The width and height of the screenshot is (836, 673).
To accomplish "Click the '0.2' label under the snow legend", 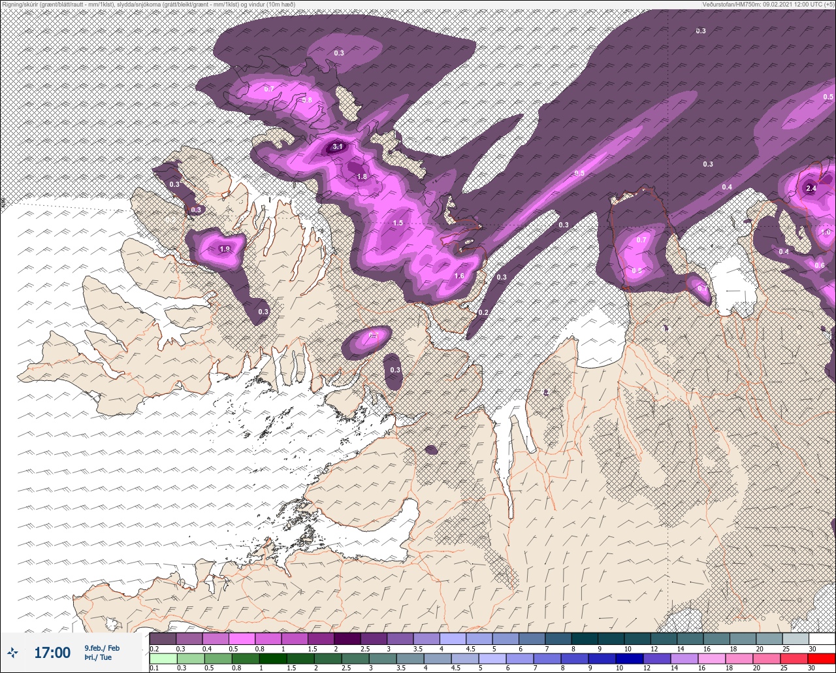I will click(154, 649).
